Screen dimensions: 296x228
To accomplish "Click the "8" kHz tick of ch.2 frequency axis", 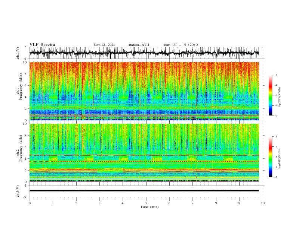I will click(27, 136).
